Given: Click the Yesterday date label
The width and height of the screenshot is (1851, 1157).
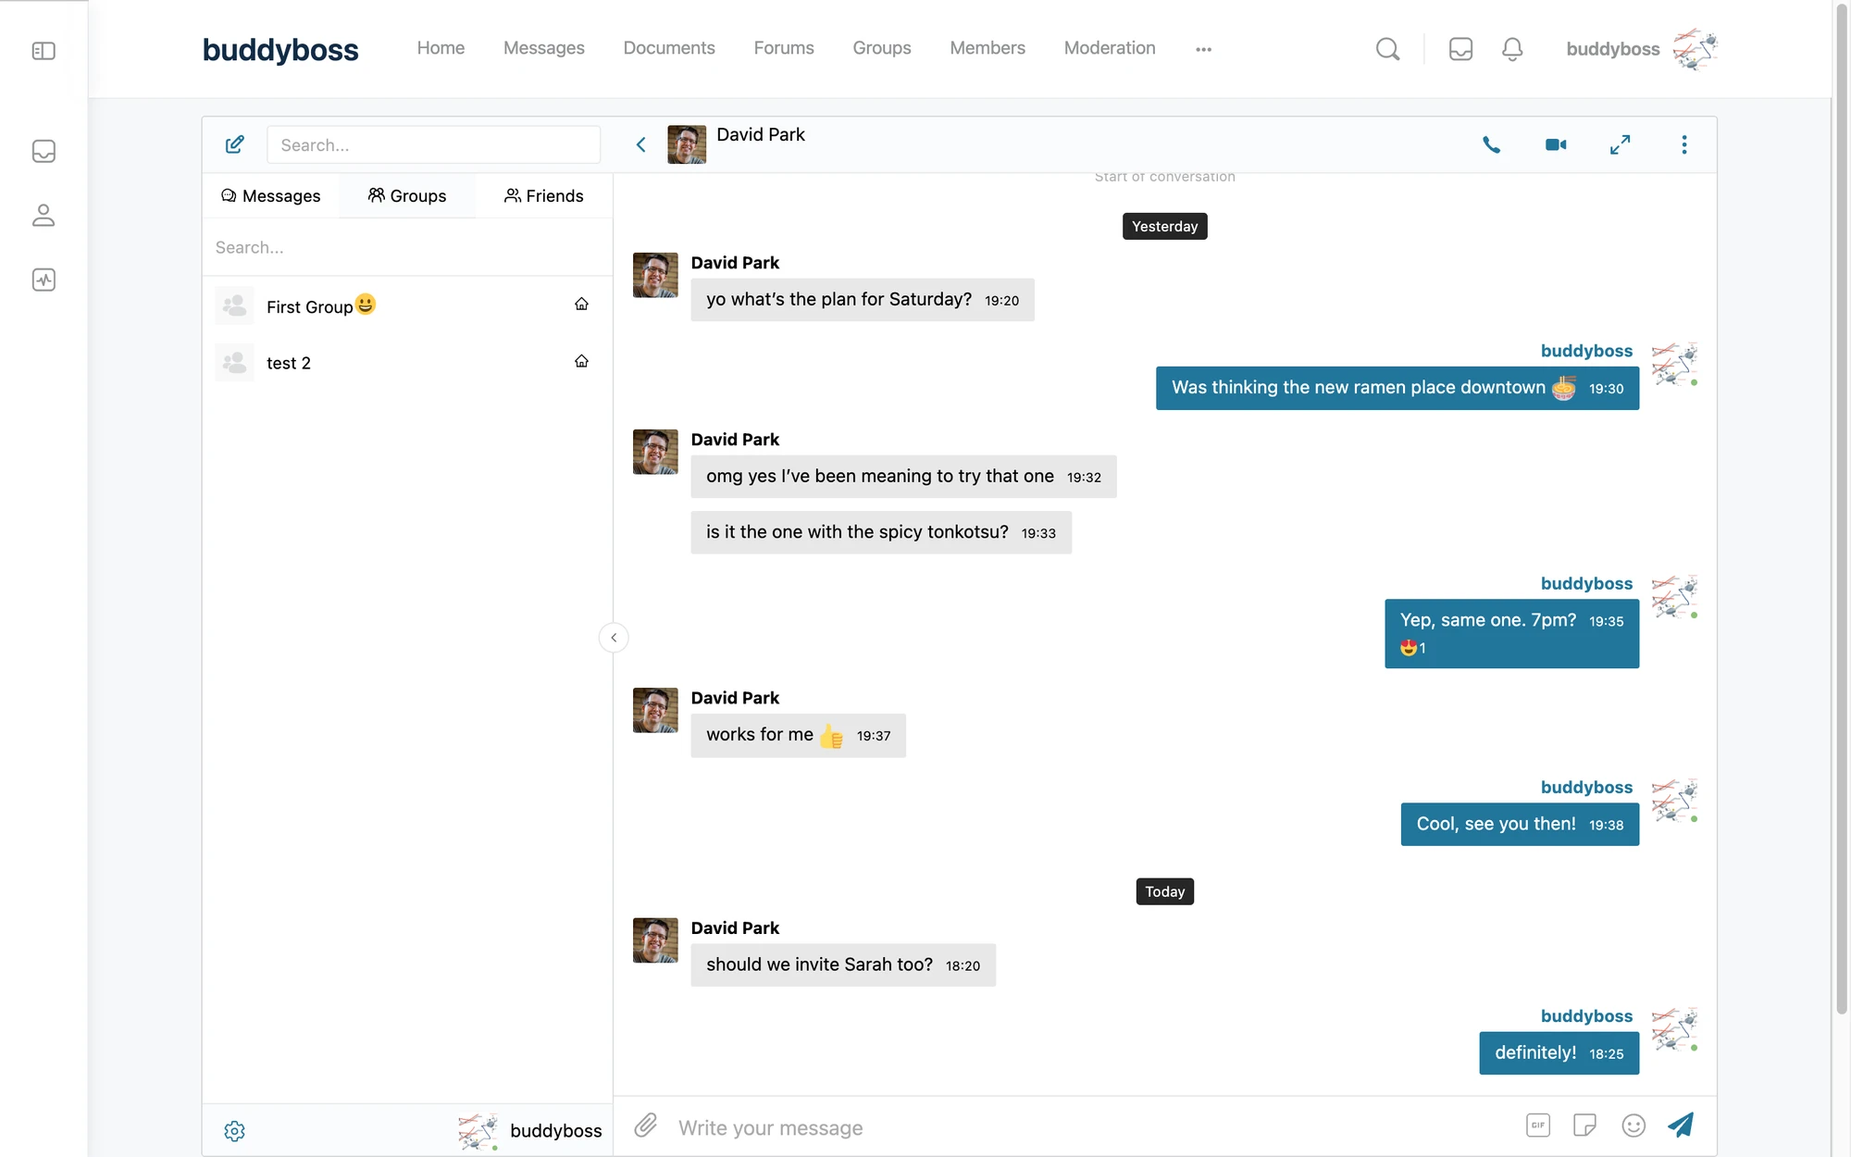Looking at the screenshot, I should 1164,227.
